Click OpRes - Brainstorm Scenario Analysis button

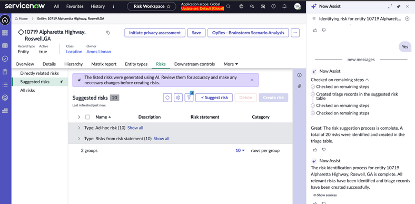[x=248, y=33]
